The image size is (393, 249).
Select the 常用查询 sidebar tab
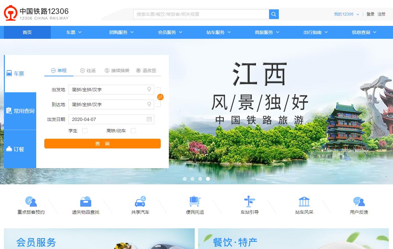coord(20,111)
